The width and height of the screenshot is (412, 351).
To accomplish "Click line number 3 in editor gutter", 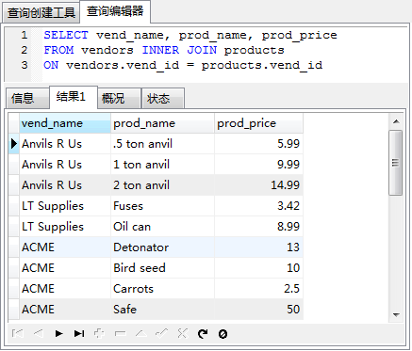I will click(25, 65).
